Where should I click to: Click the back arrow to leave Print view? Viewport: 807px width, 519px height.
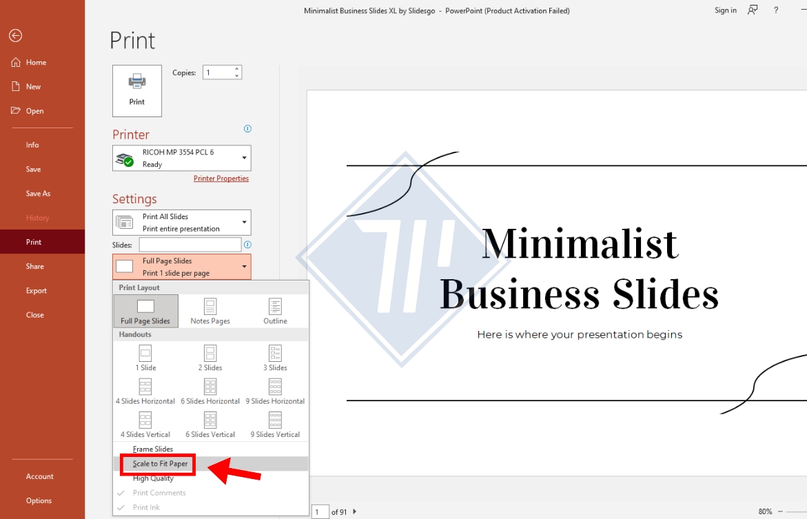pos(15,35)
